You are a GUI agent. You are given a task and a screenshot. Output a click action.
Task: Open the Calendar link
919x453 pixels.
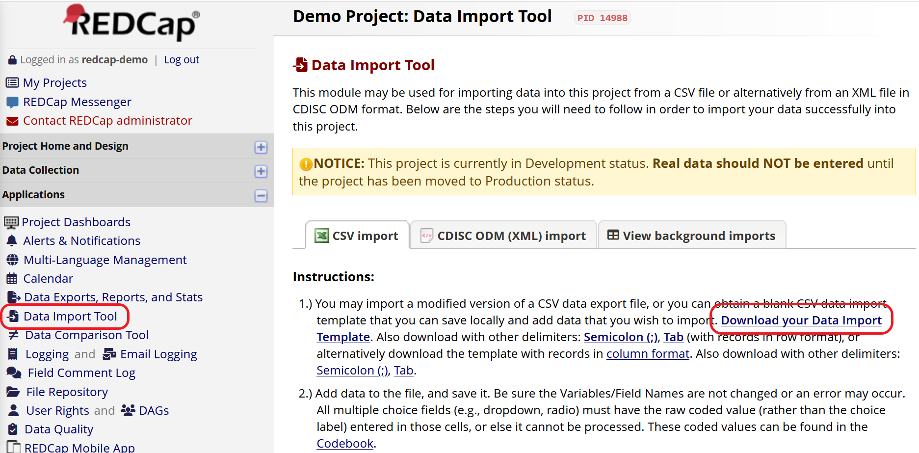(x=48, y=278)
